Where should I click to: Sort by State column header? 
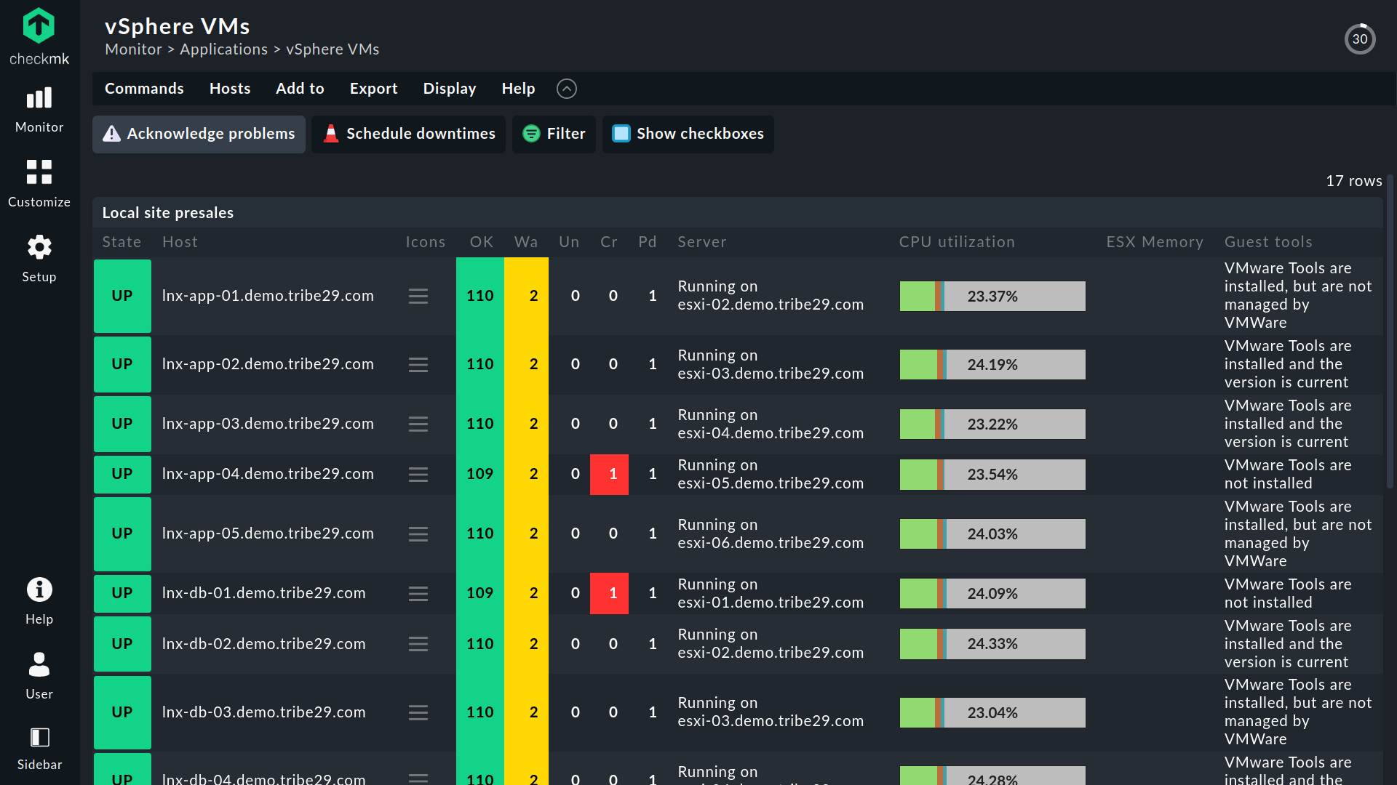point(122,242)
